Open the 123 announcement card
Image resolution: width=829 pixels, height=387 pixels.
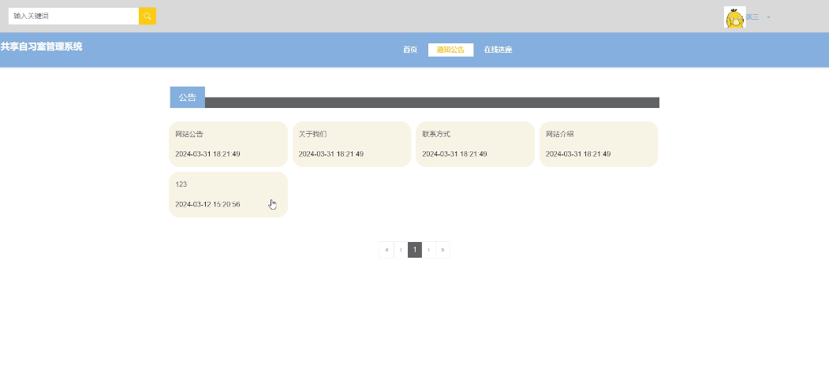(x=228, y=195)
